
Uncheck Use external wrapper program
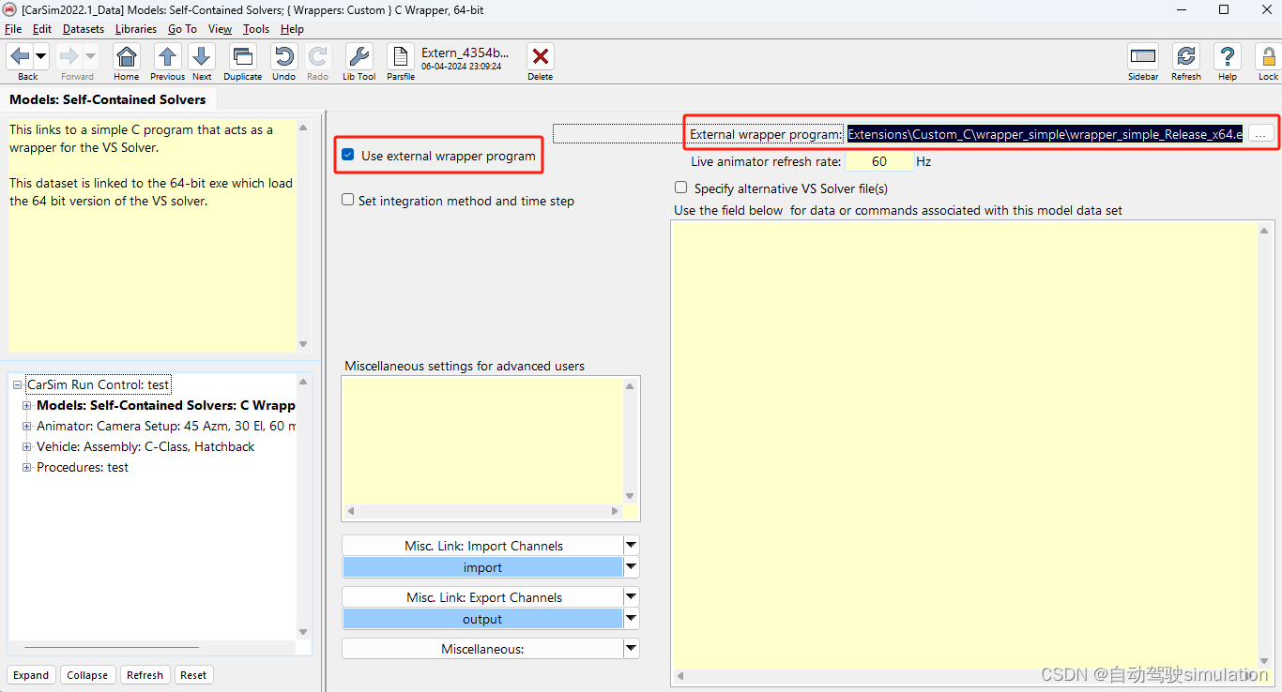tap(348, 156)
